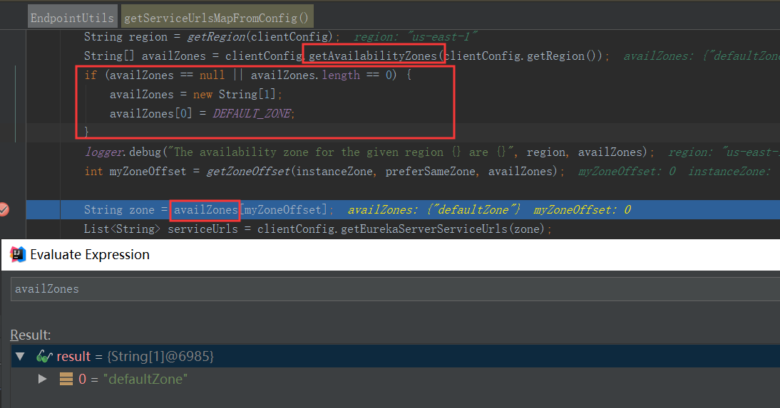Click the Result: label
Viewport: 780px width, 408px height.
pyautogui.click(x=31, y=335)
